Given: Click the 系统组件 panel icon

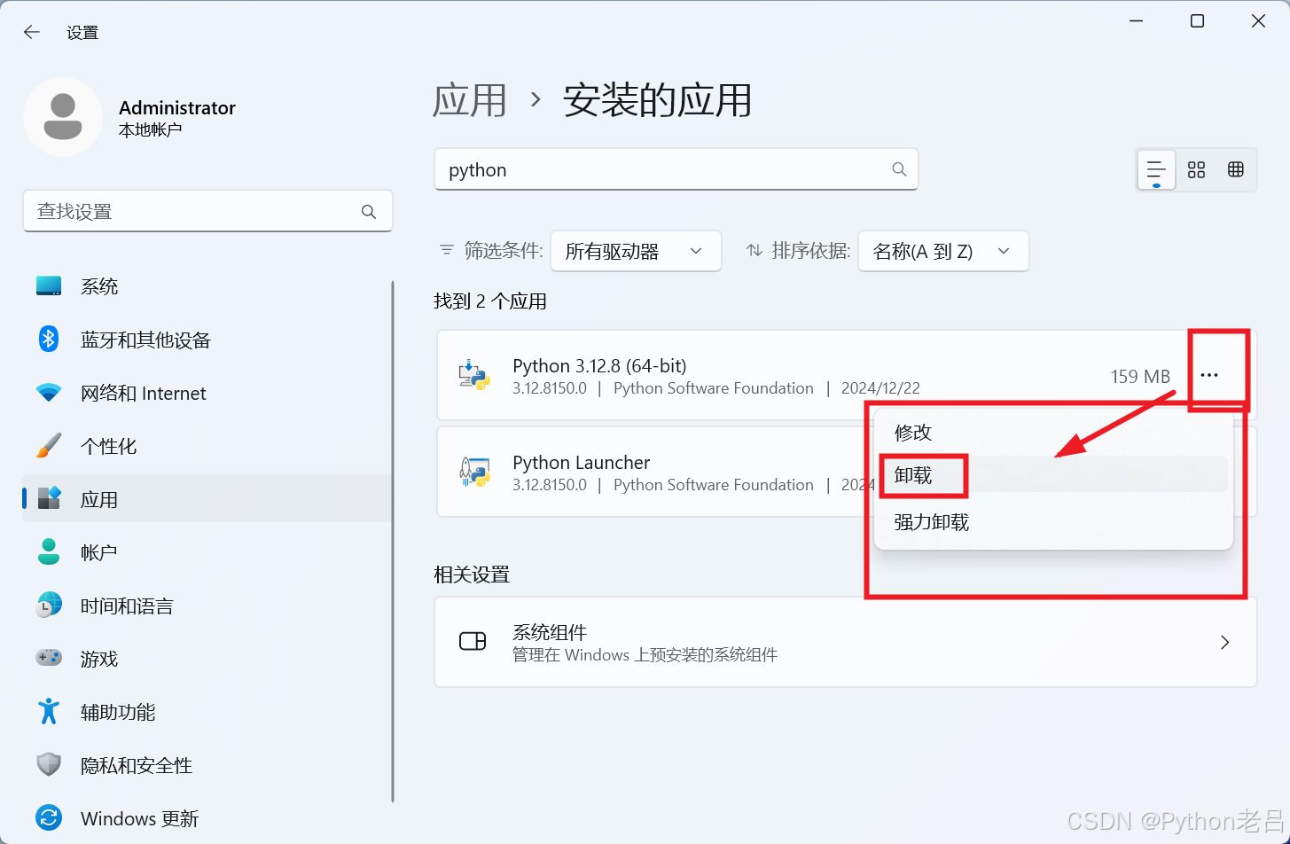Looking at the screenshot, I should click(473, 642).
